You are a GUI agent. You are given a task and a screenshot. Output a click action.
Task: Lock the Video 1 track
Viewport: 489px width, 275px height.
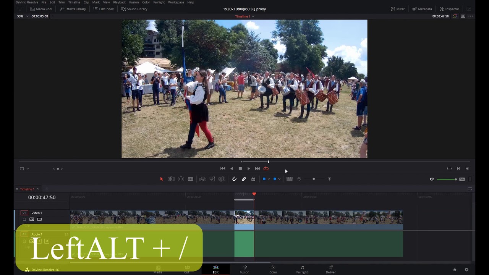pos(24,219)
